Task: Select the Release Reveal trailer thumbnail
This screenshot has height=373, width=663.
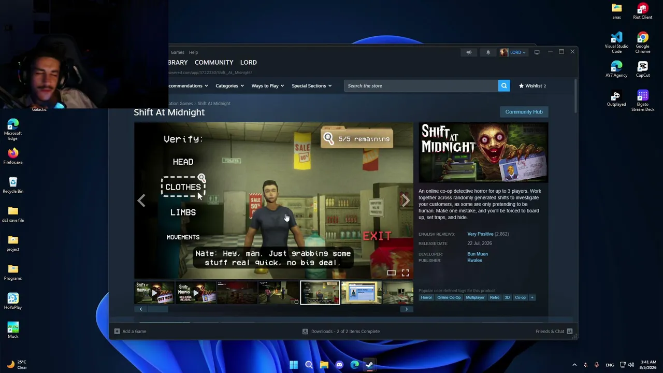Action: coord(196,293)
